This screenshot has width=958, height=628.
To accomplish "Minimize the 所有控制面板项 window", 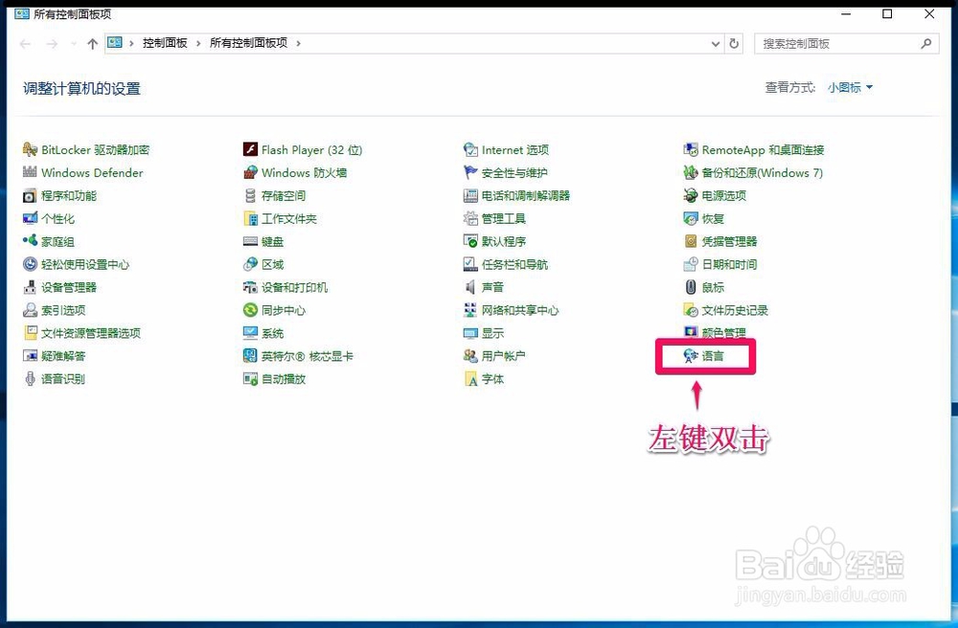I will [846, 14].
